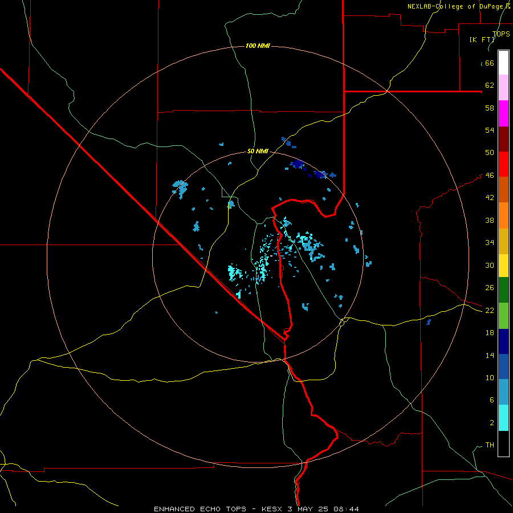Viewport: 513px width, 513px height.
Task: Click the '[K FT]' units label
Action: (x=482, y=39)
